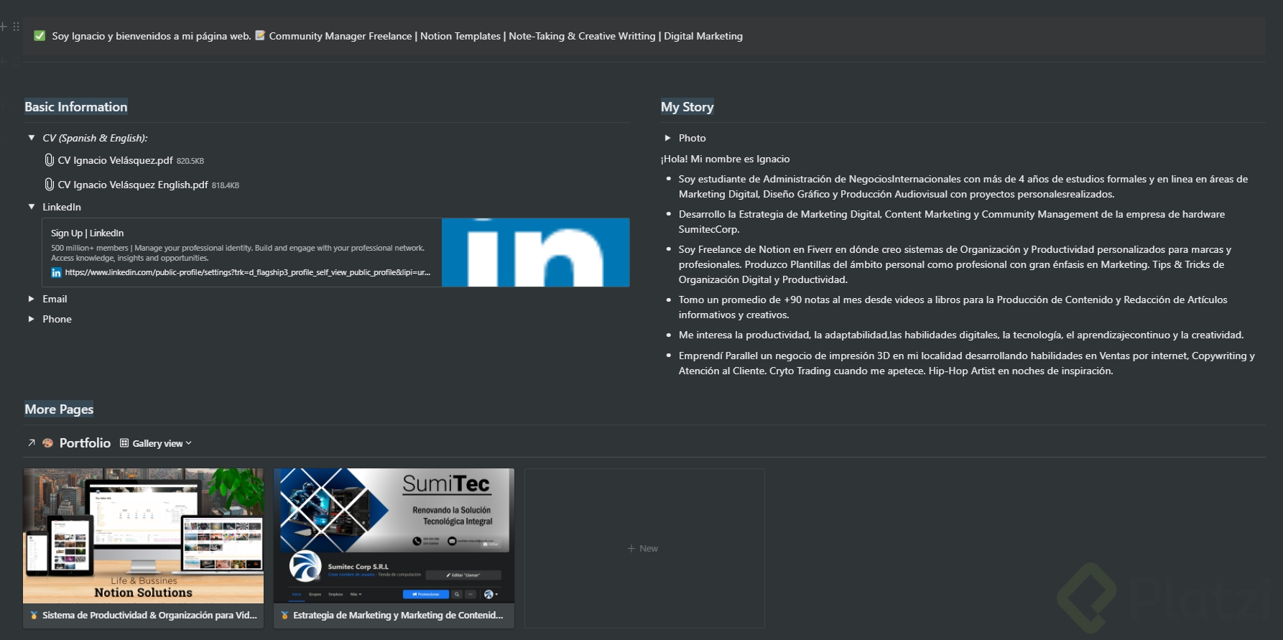Click the arrow icon beside Portfolio

pyautogui.click(x=32, y=443)
